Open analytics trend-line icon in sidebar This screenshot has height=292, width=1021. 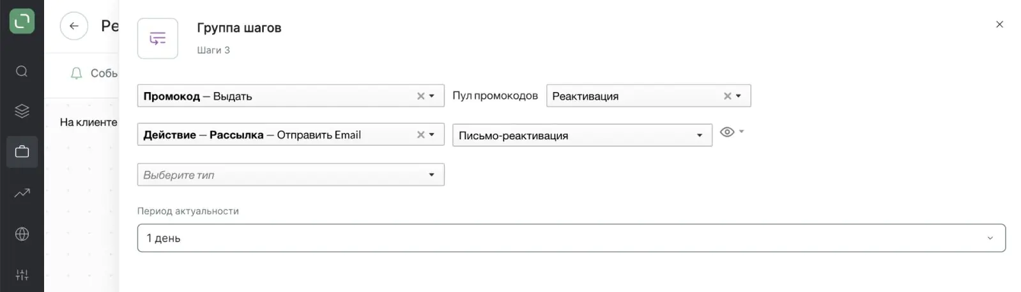[22, 192]
